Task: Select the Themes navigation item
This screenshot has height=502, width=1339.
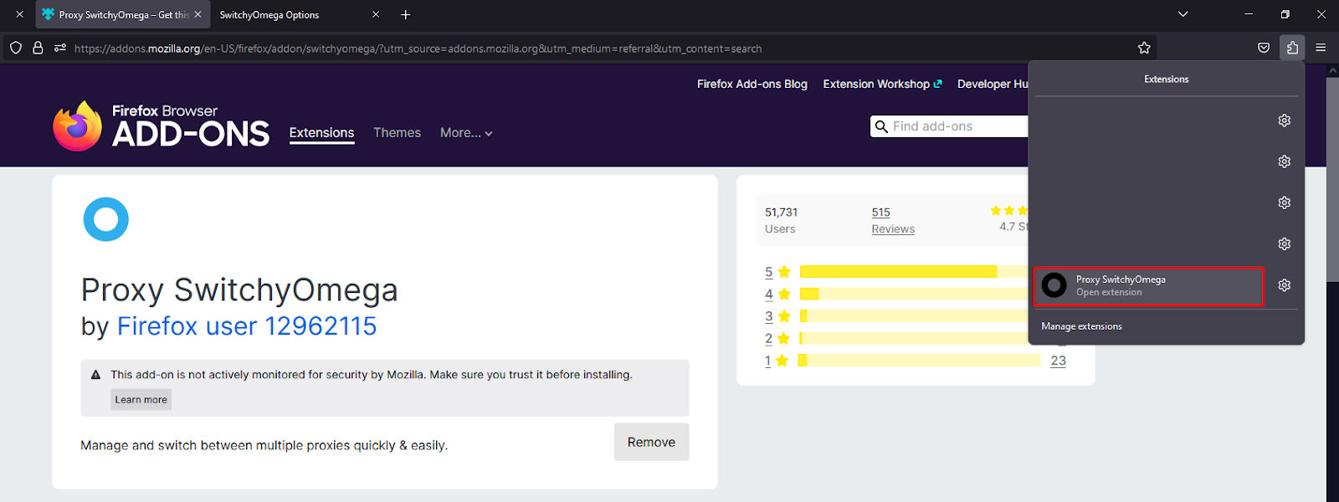Action: pos(397,133)
